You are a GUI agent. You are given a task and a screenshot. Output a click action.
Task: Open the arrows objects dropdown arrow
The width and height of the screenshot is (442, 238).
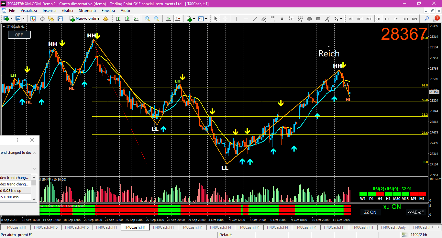[341, 19]
